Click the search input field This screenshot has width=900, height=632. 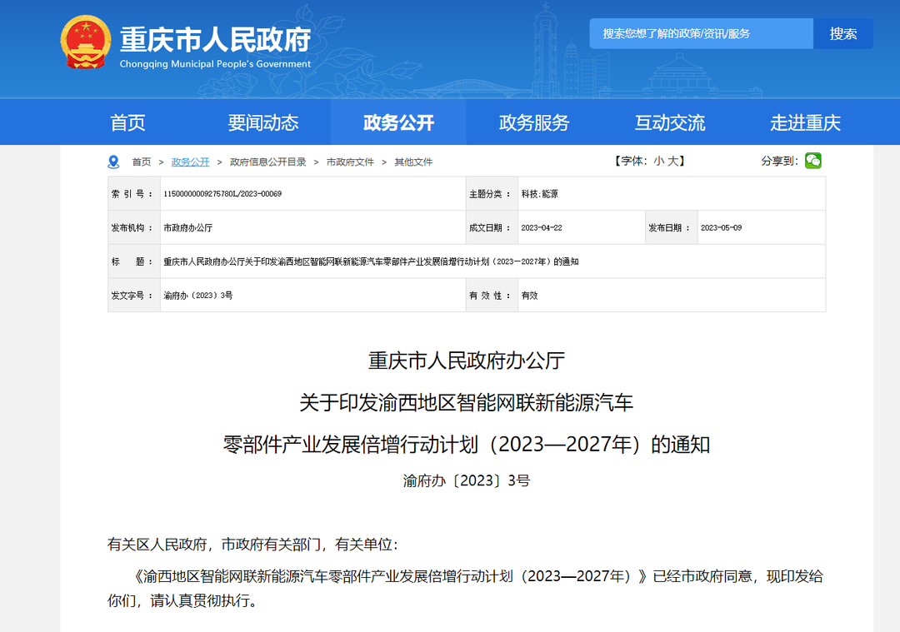[701, 33]
